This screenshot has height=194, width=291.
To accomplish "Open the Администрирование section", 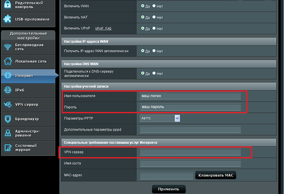I will (x=28, y=134).
